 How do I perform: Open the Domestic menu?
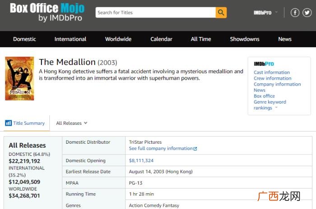(24, 39)
